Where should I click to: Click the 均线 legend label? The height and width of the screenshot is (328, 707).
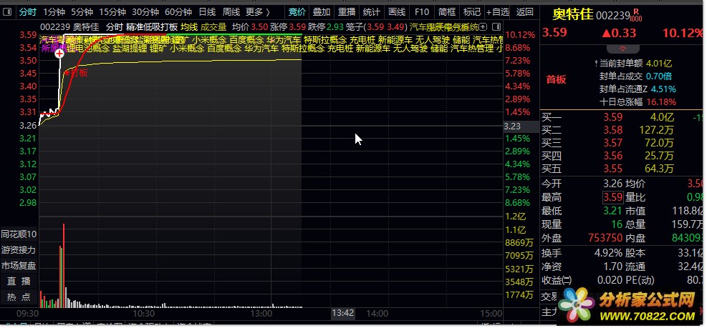[x=188, y=26]
